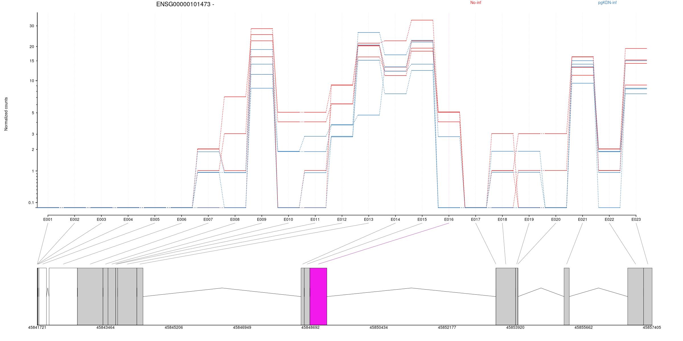The image size is (683, 341).
Task: Select the E001 exon axis label
Action: [x=48, y=219]
